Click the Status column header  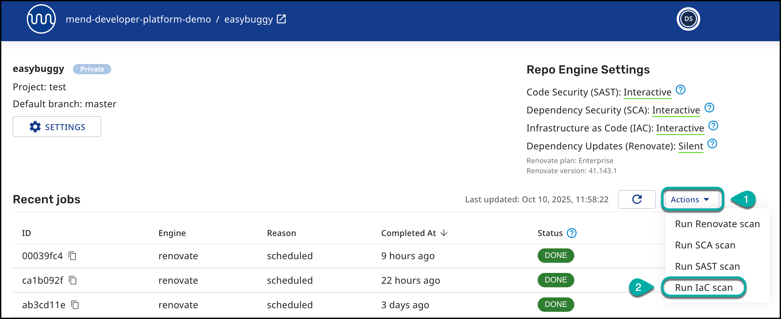tap(550, 233)
